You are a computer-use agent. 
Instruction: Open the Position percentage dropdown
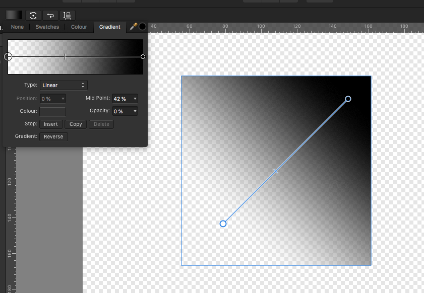coord(52,98)
